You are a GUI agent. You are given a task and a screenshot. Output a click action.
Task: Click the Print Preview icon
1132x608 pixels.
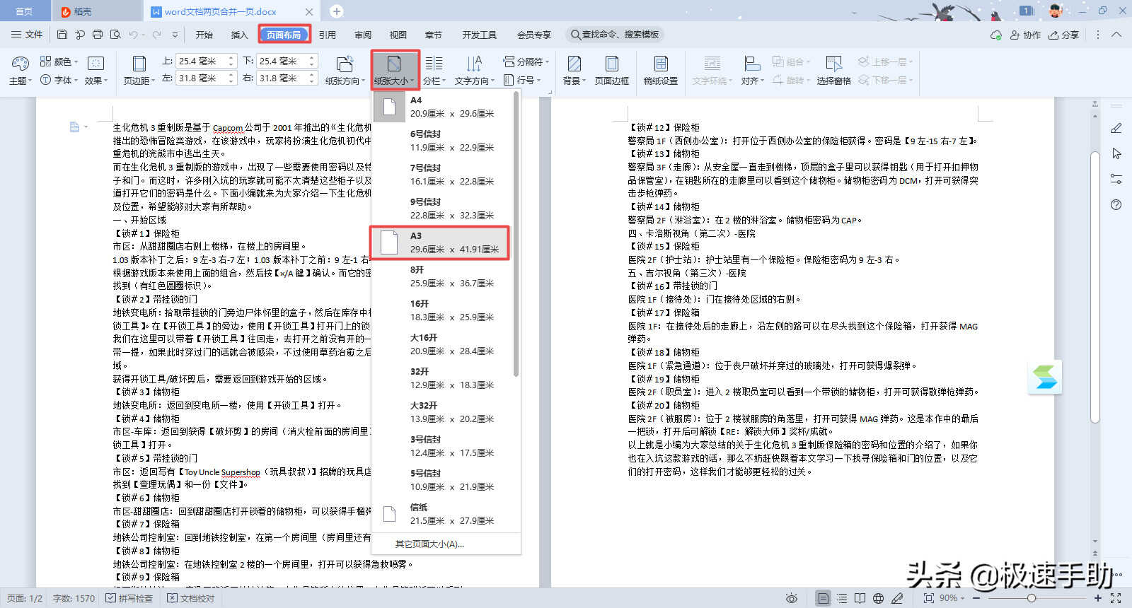(x=115, y=35)
